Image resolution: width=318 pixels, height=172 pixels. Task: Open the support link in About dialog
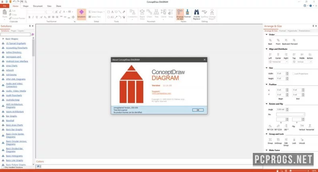(x=161, y=93)
